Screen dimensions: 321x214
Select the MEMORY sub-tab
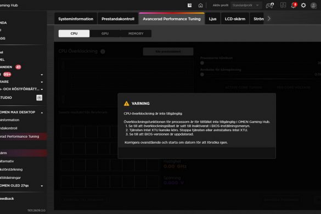[136, 33]
